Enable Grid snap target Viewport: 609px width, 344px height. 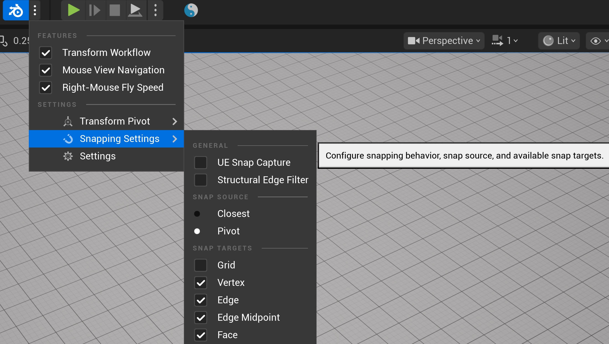click(x=201, y=265)
